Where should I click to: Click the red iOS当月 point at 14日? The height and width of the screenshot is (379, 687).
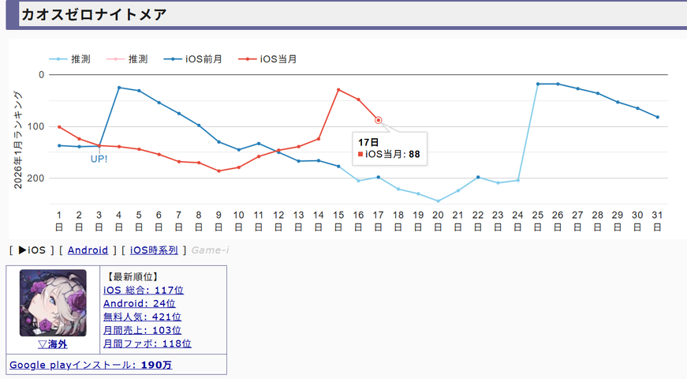pos(319,139)
